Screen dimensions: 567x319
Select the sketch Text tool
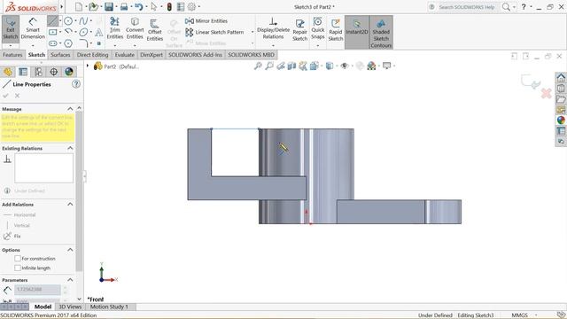click(98, 33)
